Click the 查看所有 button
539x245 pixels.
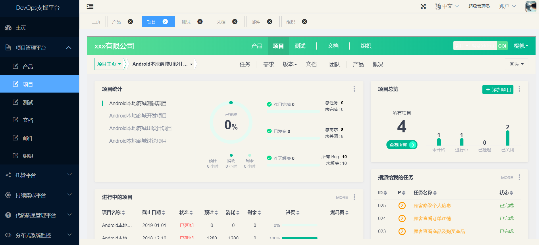tap(402, 145)
